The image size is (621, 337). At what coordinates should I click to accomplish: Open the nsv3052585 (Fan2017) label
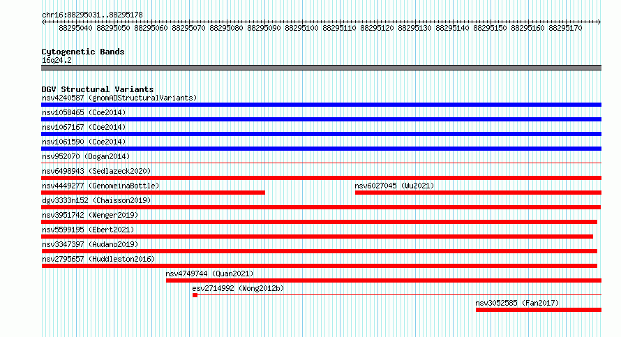(517, 303)
